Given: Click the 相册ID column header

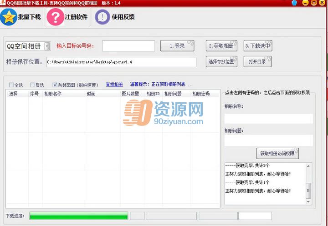Looking at the screenshot, I should (153, 94).
